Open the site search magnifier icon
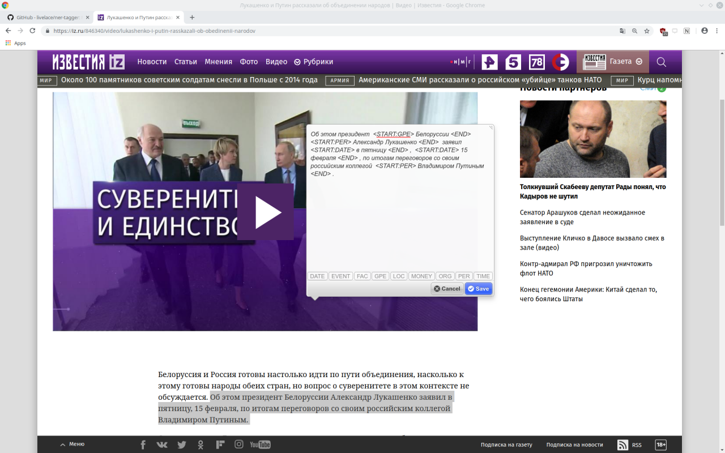This screenshot has width=725, height=453. pos(661,62)
